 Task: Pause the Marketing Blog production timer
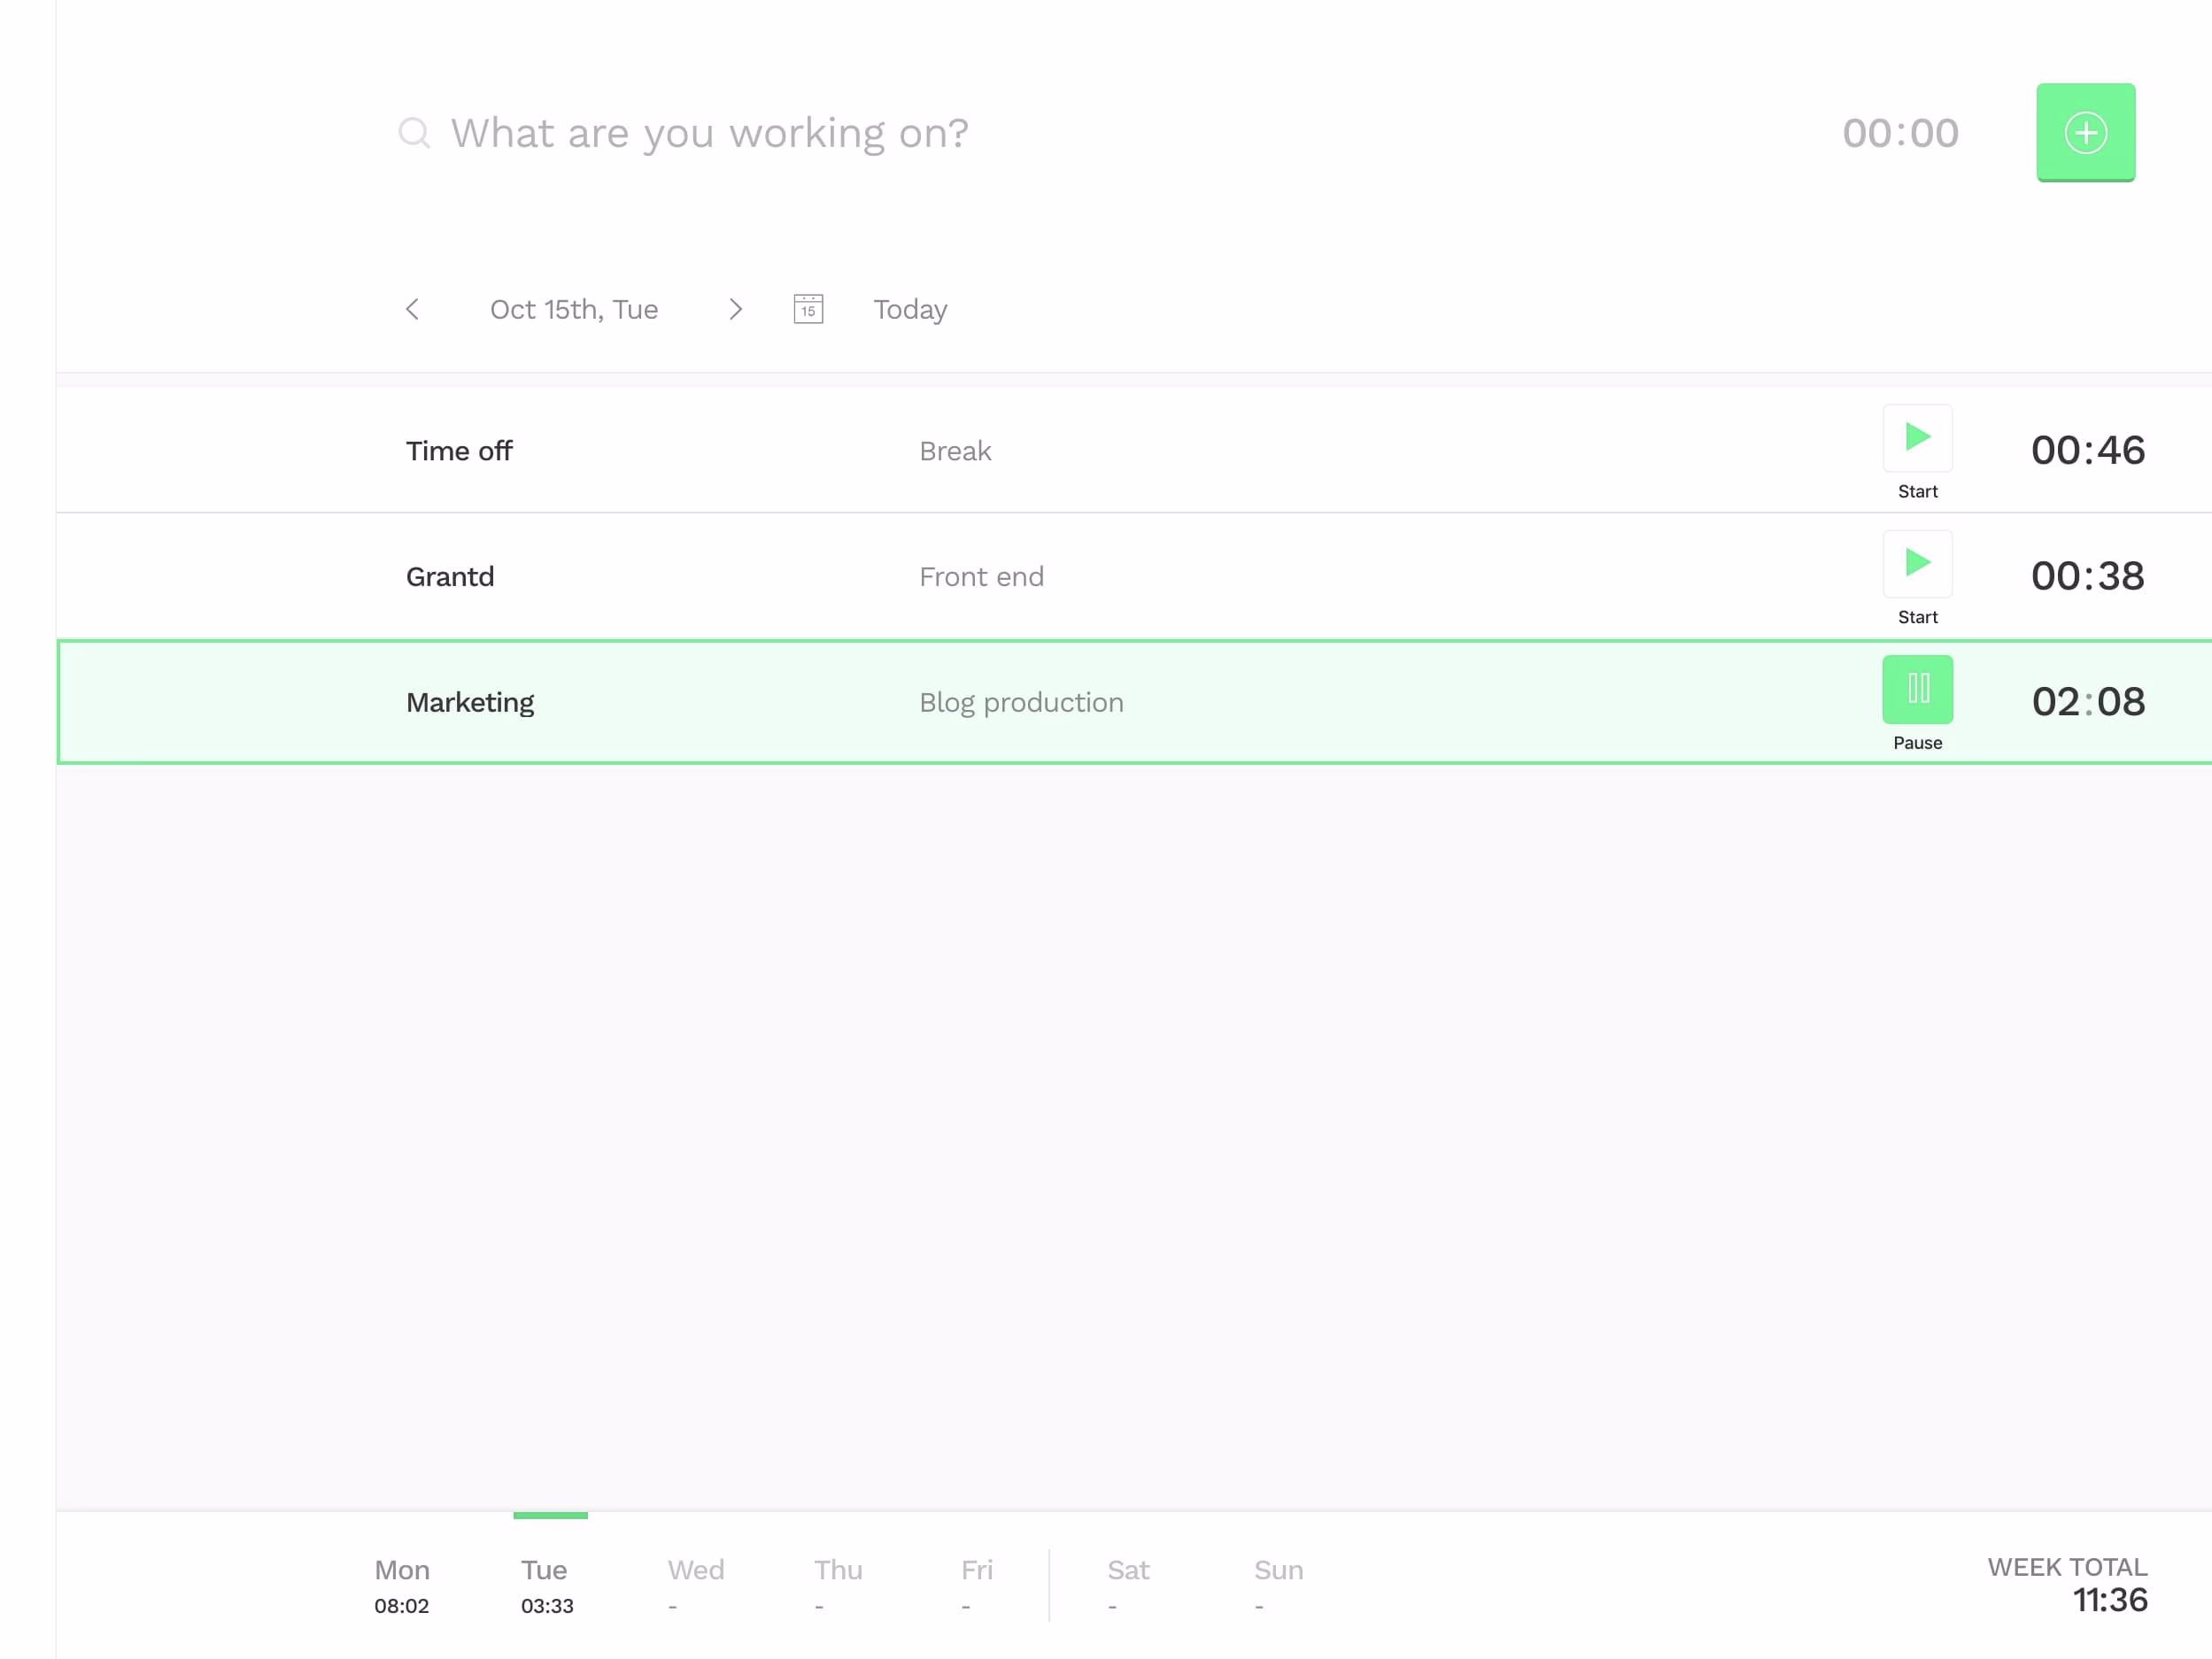pyautogui.click(x=1917, y=690)
